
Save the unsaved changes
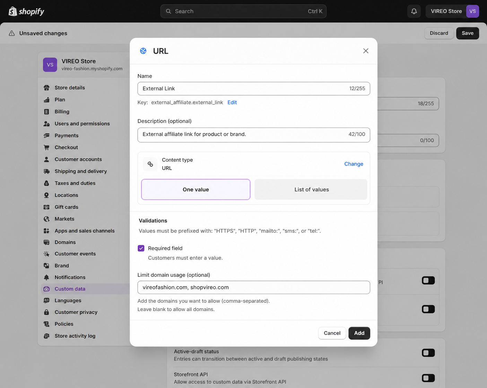tap(468, 33)
